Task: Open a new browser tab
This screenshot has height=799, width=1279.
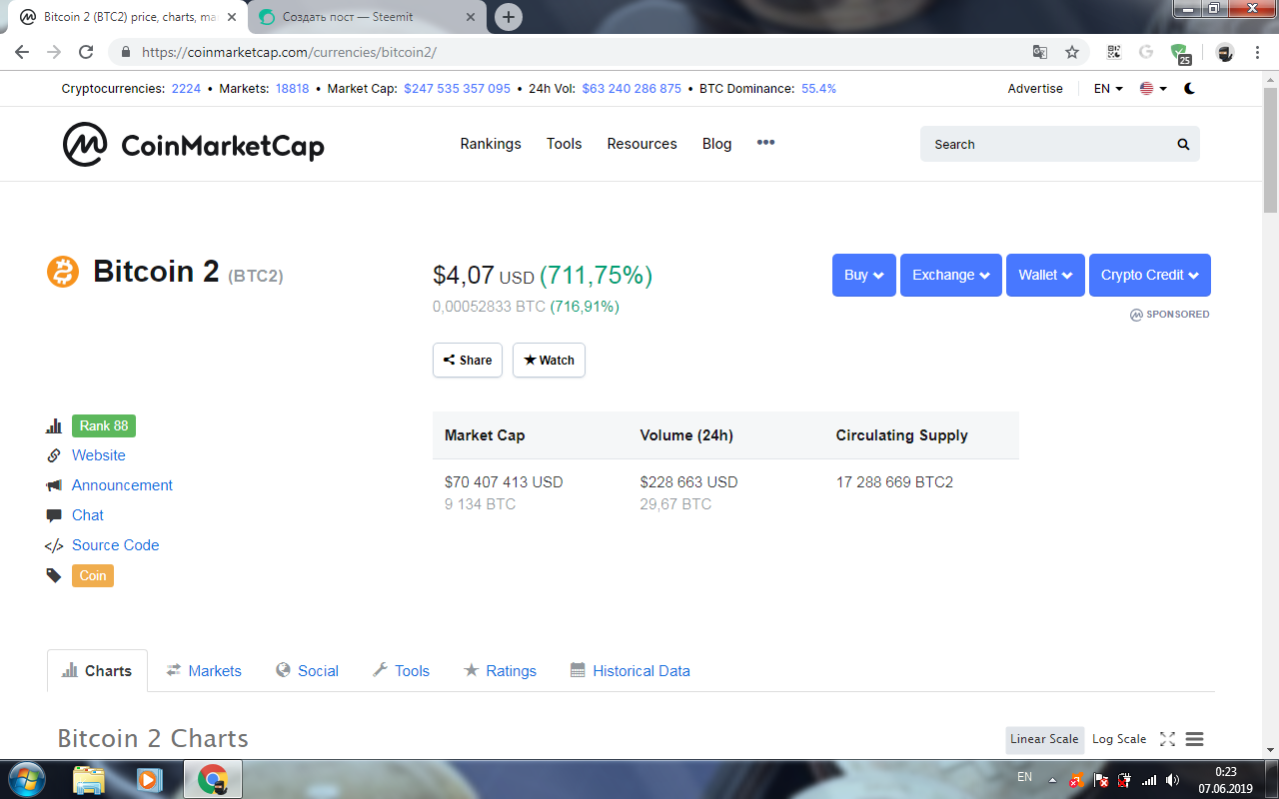Action: [509, 17]
